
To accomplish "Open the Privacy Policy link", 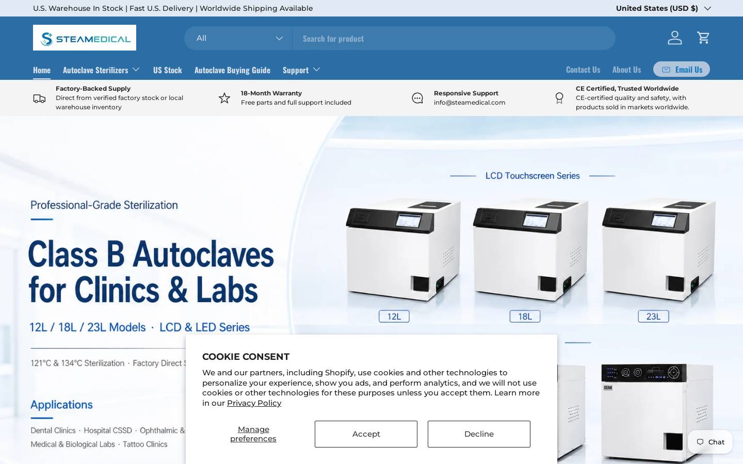I will (254, 403).
